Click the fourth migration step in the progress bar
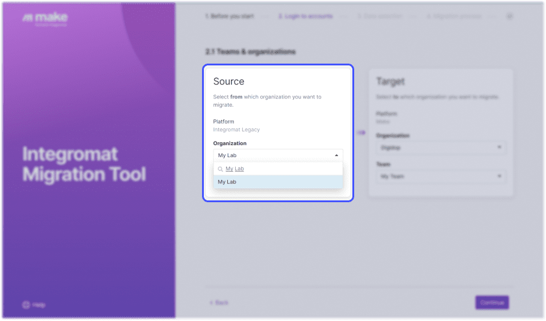Screen dimensions: 546x321 [x=454, y=16]
